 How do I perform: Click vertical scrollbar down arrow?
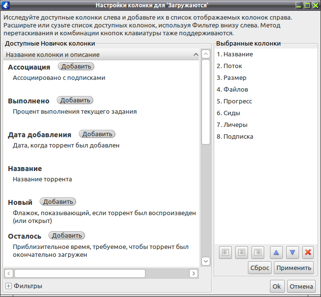206,261
